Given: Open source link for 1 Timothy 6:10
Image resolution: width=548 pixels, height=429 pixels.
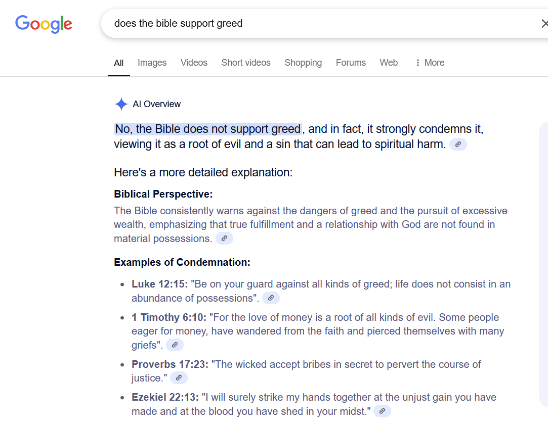Looking at the screenshot, I should point(175,345).
